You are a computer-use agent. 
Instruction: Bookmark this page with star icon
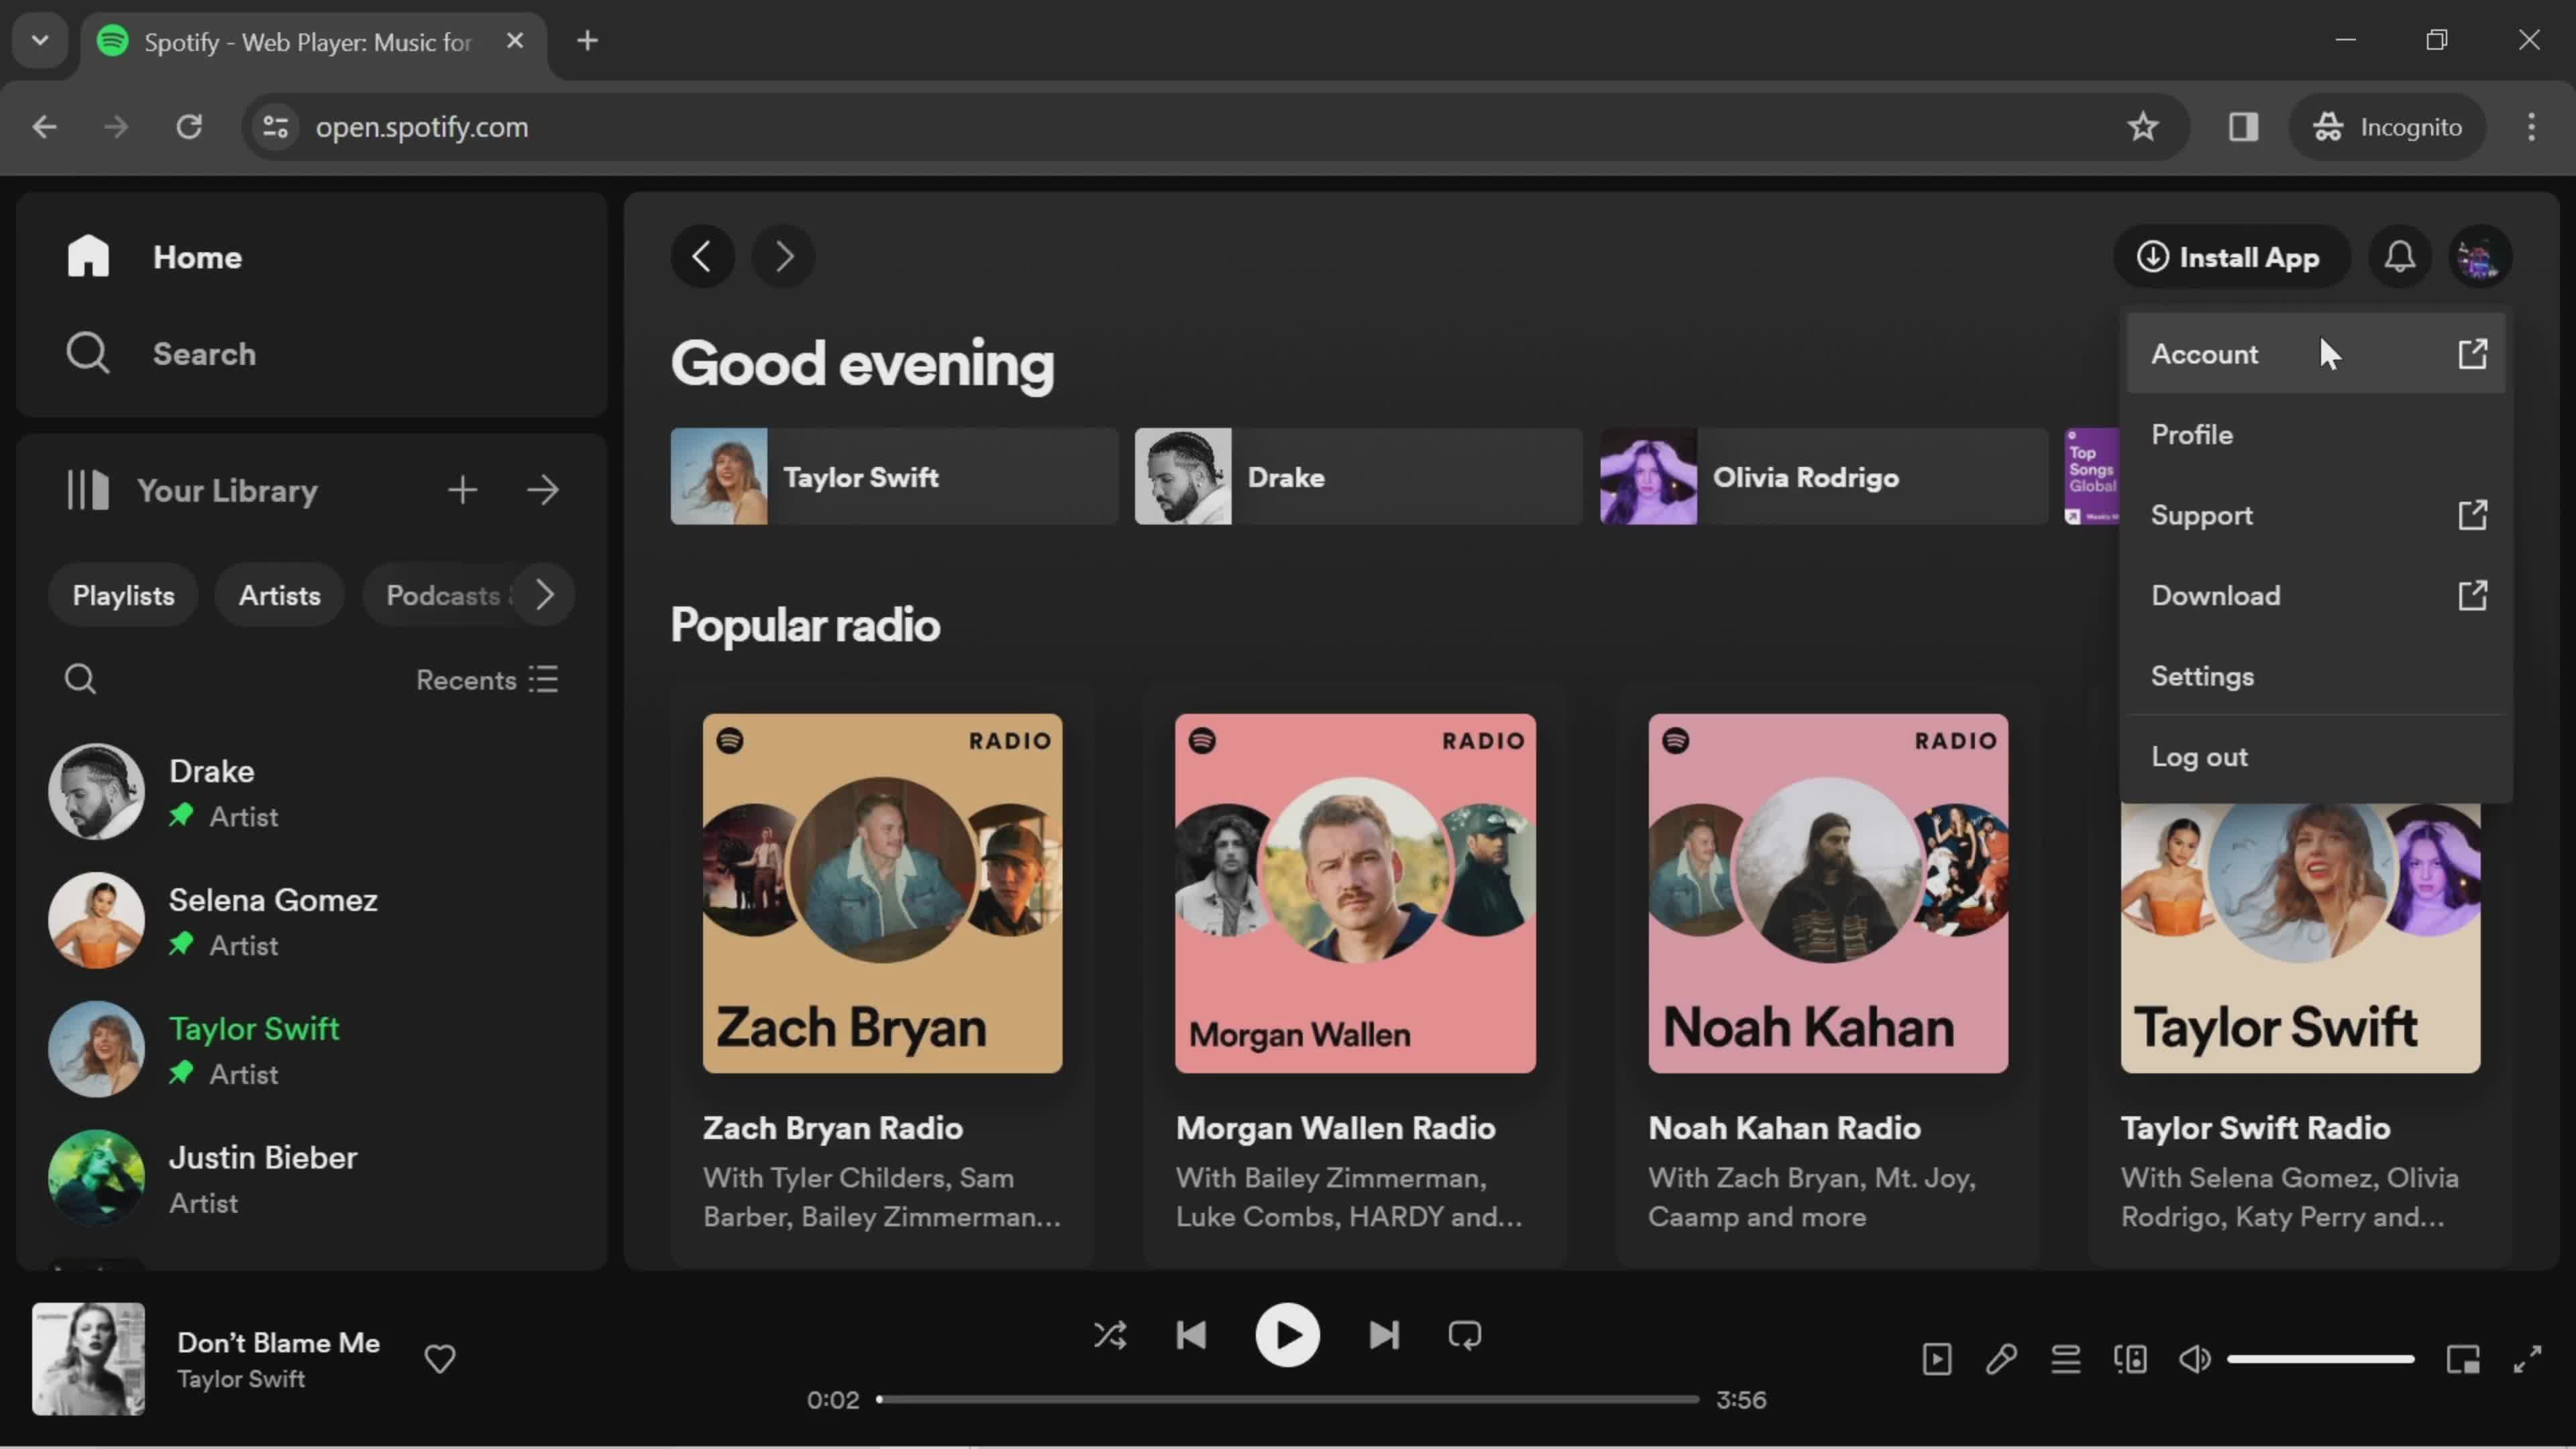point(2142,127)
